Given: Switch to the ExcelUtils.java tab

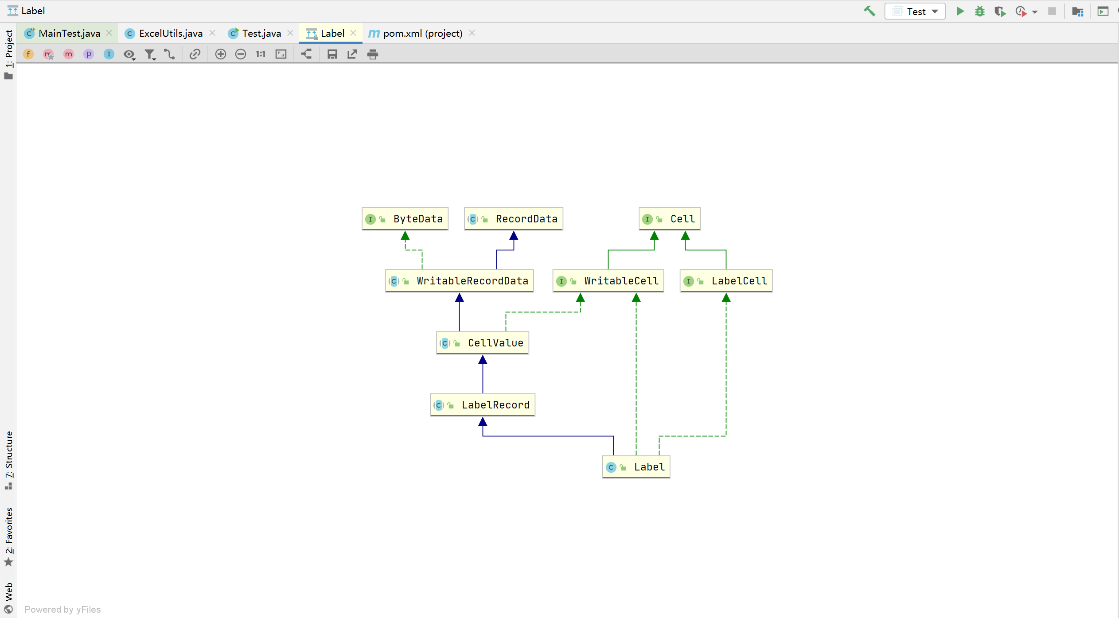Looking at the screenshot, I should click(x=170, y=33).
